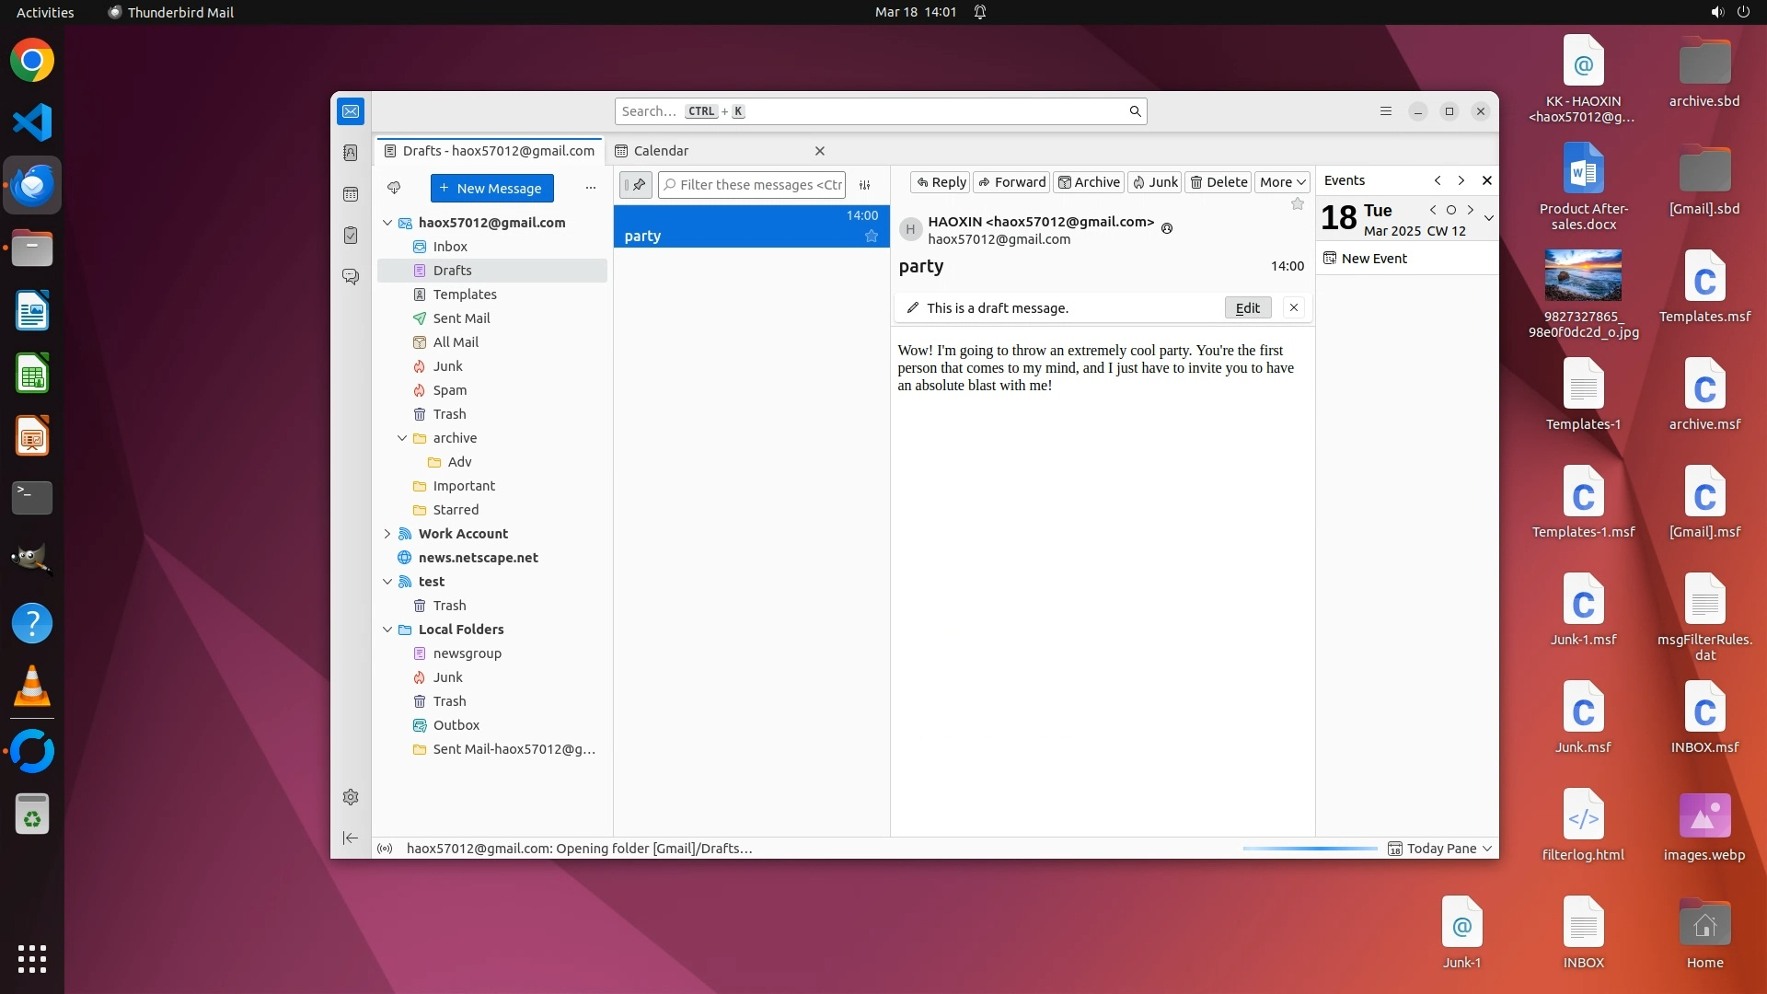Viewport: 1767px width, 994px height.
Task: Toggle the Quick Filter pin button
Action: click(636, 185)
